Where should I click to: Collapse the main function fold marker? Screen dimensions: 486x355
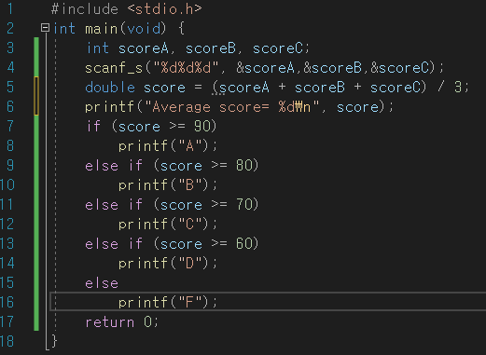click(x=45, y=28)
